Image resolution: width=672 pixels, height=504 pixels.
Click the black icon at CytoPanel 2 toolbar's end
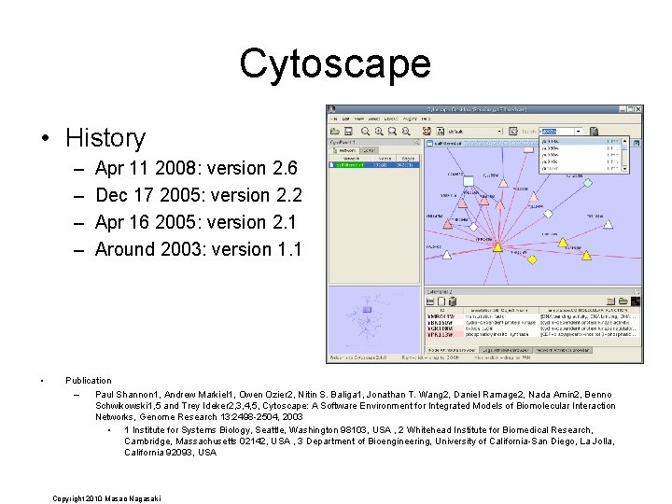(636, 301)
